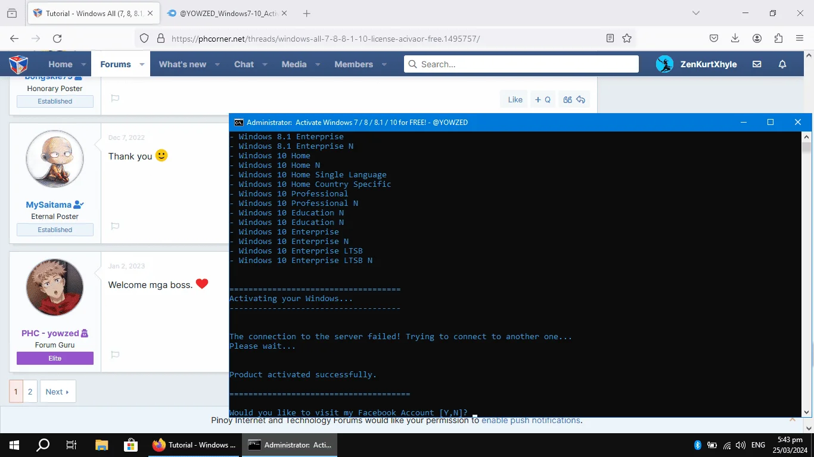Expand Forums menu dropdown arrow
Image resolution: width=814 pixels, height=457 pixels.
pos(142,64)
